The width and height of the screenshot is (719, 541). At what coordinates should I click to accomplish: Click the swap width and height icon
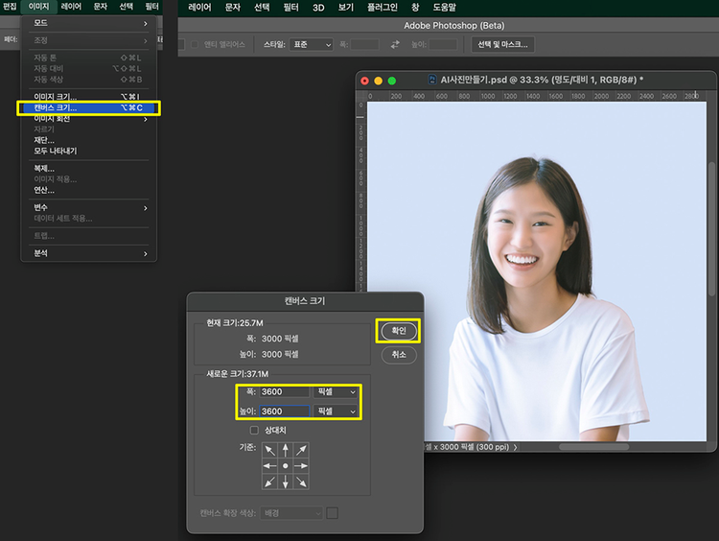coord(395,44)
